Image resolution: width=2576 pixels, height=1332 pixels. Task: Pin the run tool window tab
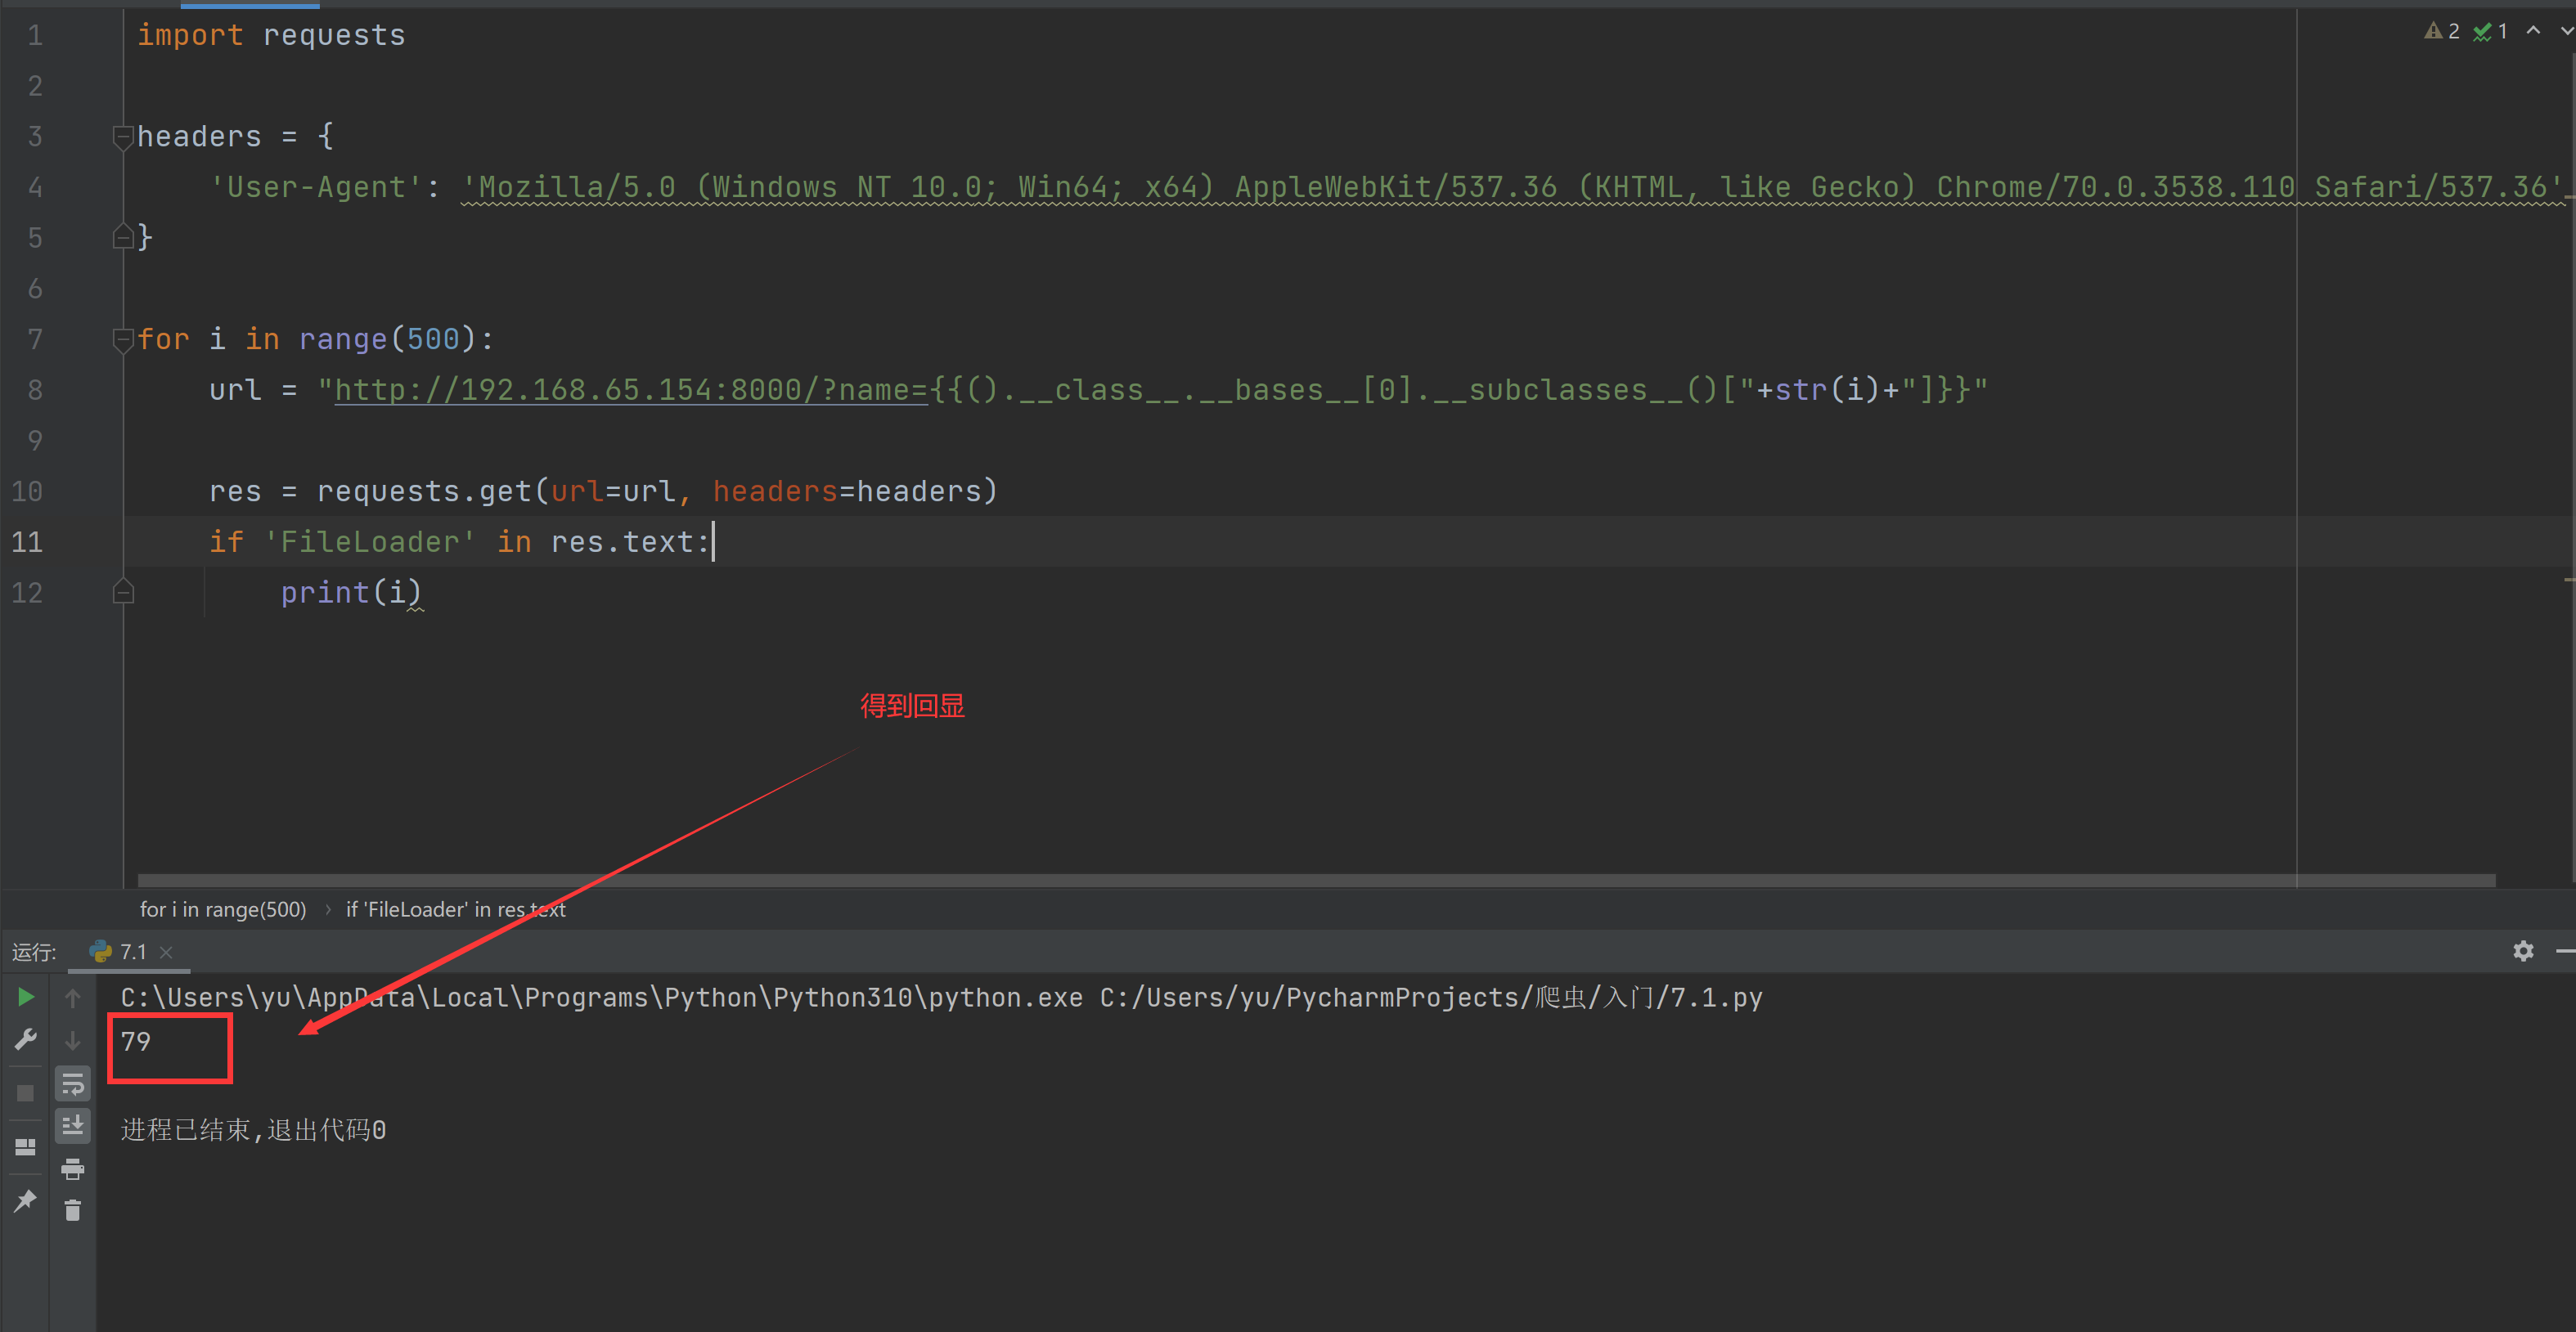point(25,1199)
